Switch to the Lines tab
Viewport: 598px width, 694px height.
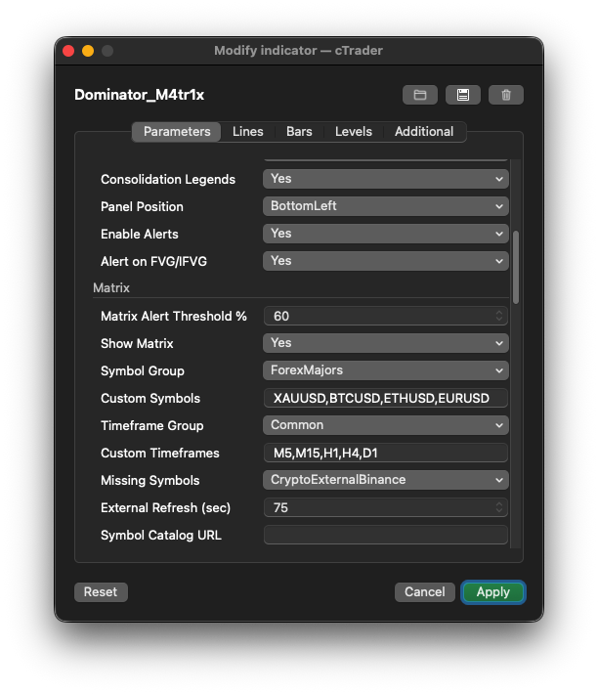click(x=247, y=131)
